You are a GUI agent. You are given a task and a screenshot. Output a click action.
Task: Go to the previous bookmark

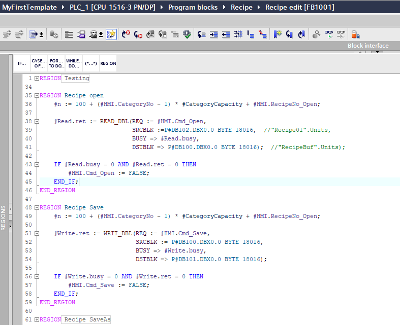(301, 34)
